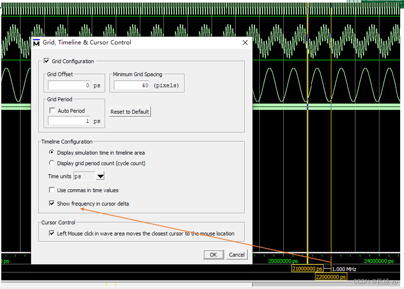Screen dimensions: 404x289
Task: Select Display grid period count radio button
Action: [51, 162]
